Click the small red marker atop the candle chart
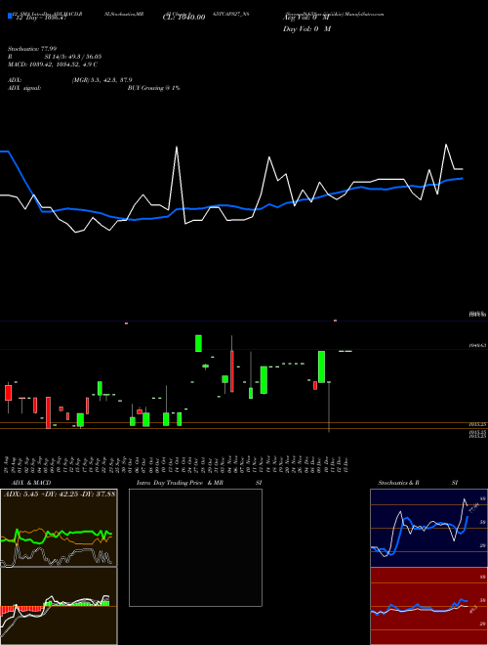Image resolution: width=488 pixels, height=645 pixels. [x=335, y=321]
